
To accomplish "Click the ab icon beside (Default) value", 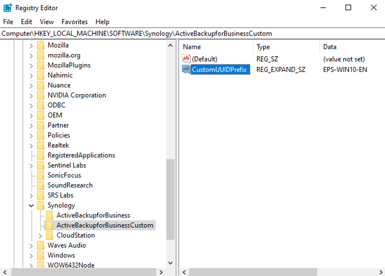I will pos(186,59).
